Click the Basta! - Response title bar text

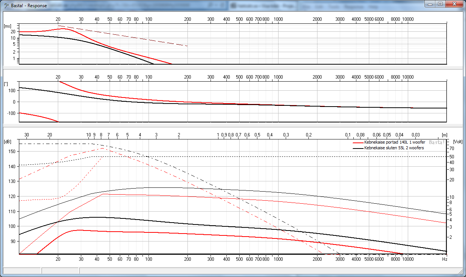tap(29, 6)
